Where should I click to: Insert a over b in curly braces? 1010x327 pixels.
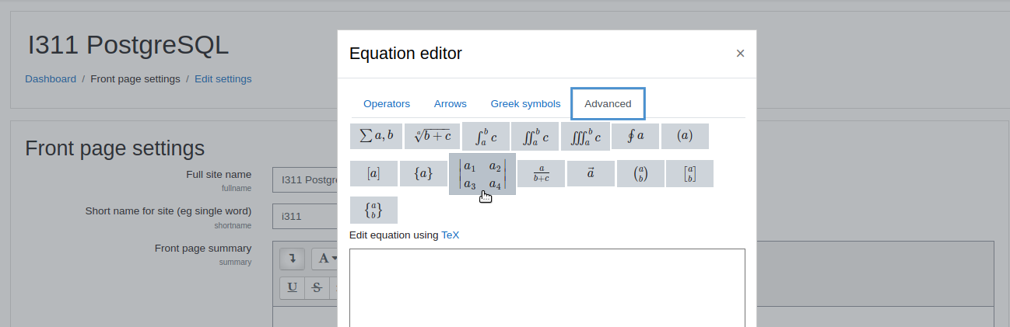click(x=373, y=210)
